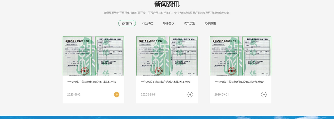Image resolution: width=334 pixels, height=119 pixels.
Task: Open the left card's certificate thumbnail
Action: click(x=93, y=56)
